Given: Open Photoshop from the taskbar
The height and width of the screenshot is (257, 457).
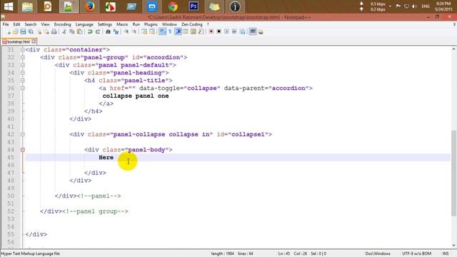Looking at the screenshot, I should 194,6.
